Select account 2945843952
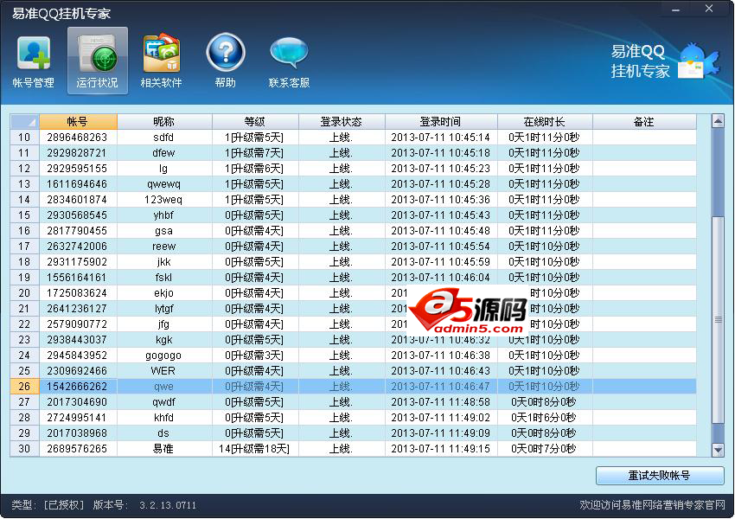Image resolution: width=735 pixels, height=519 pixels. pos(77,356)
